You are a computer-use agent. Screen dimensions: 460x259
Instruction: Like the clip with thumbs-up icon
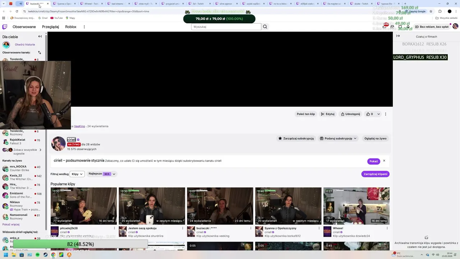pos(369,114)
